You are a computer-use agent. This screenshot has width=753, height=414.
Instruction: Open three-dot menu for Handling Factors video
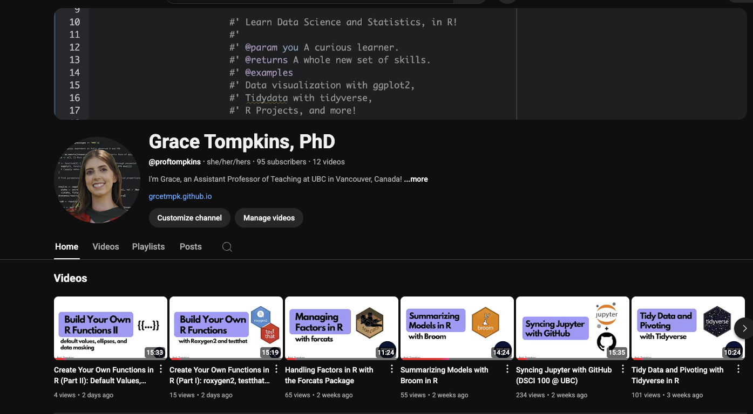pyautogui.click(x=391, y=369)
